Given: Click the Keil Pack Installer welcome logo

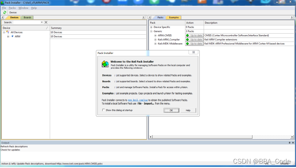Looking at the screenshot, I should tap(105, 64).
